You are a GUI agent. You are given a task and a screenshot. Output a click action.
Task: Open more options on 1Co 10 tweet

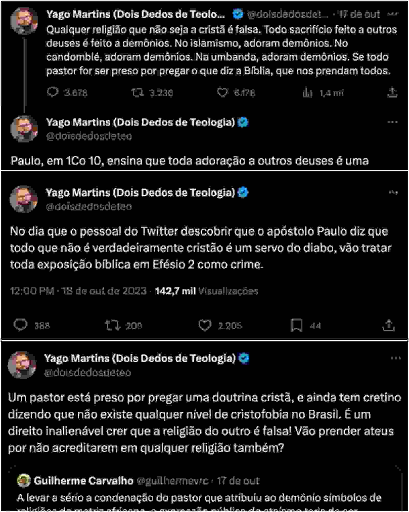393,122
